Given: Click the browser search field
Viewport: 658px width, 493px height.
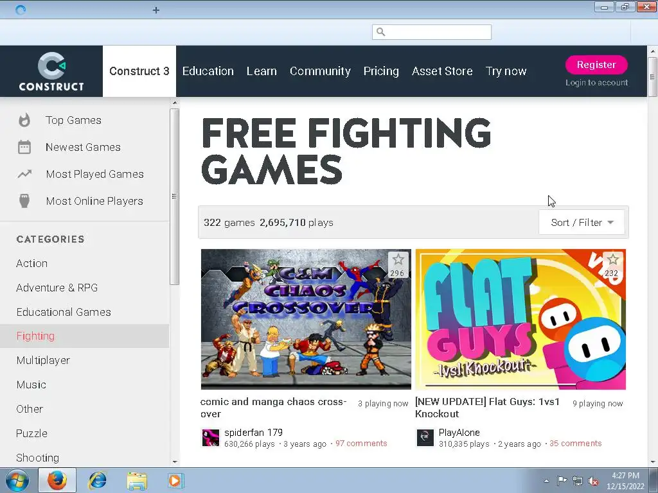Looking at the screenshot, I should 432,32.
